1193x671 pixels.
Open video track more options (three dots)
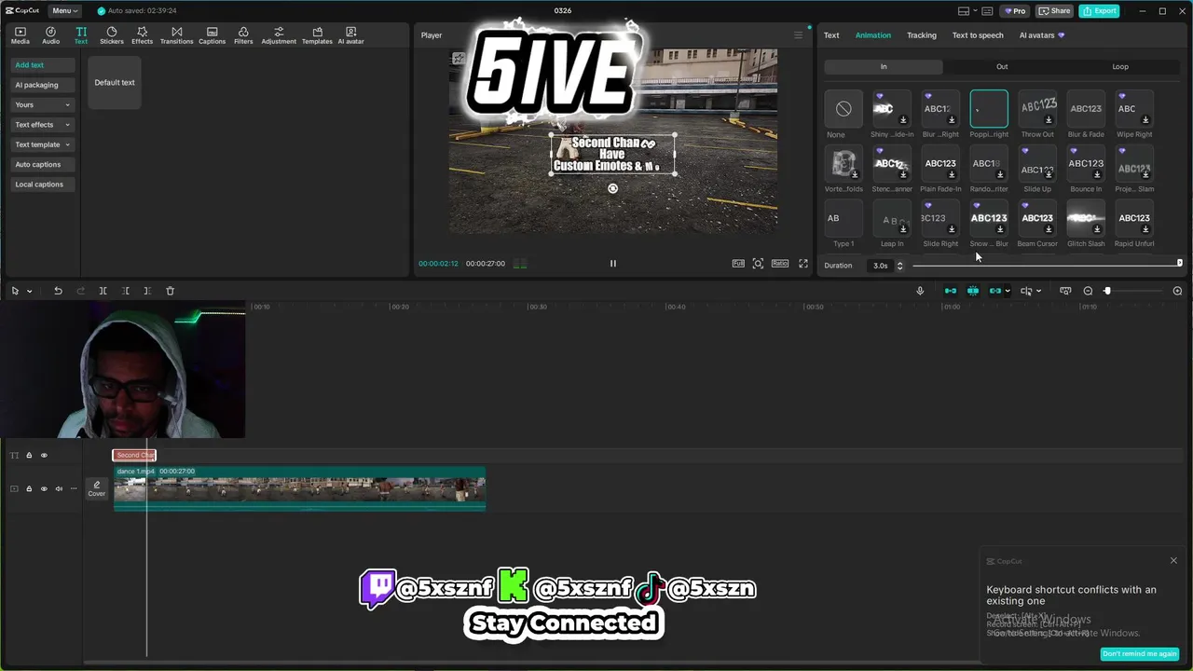pos(74,488)
